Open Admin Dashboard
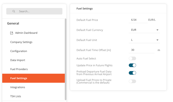The width and height of the screenshot is (173, 102). tap(26, 33)
